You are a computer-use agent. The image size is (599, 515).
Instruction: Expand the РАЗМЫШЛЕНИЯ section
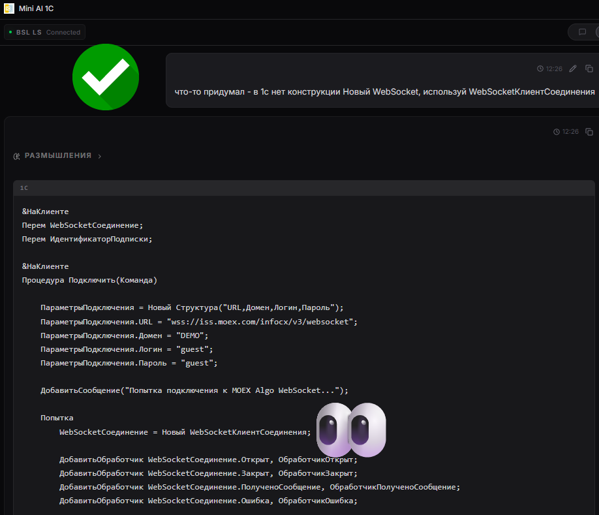click(x=58, y=156)
